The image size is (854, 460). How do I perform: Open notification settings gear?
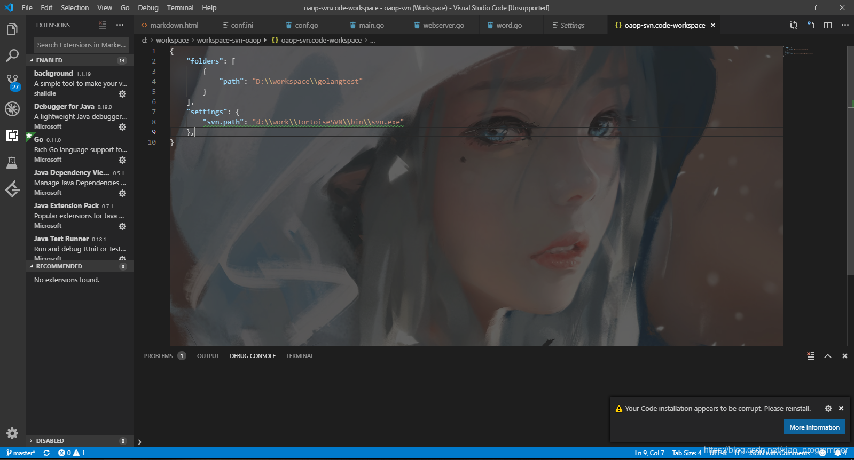coord(828,408)
